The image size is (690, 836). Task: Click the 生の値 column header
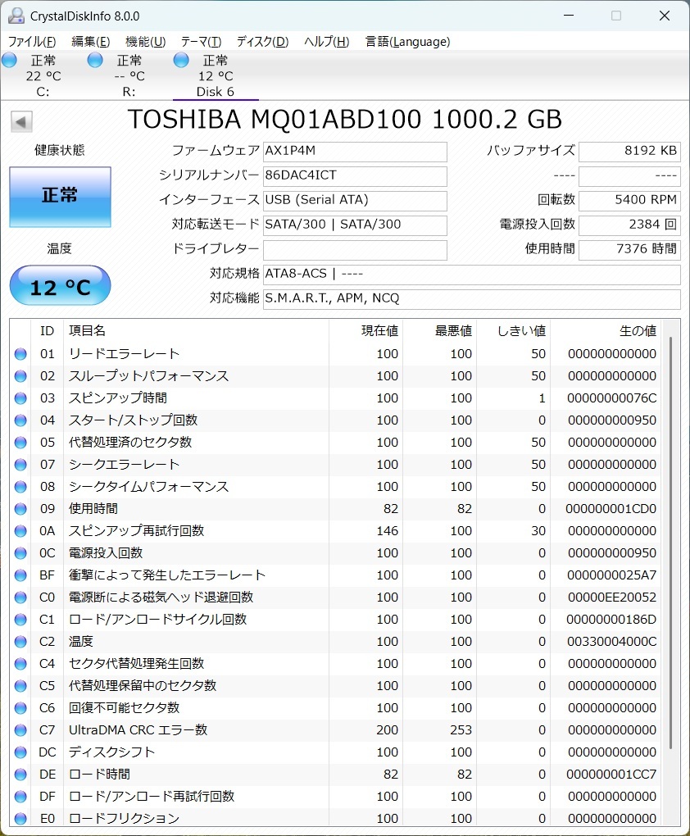[606, 331]
